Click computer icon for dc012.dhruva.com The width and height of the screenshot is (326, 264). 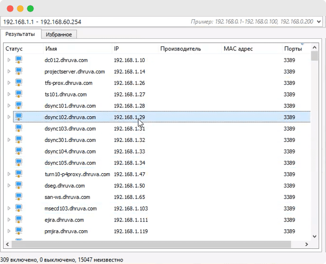pos(19,60)
